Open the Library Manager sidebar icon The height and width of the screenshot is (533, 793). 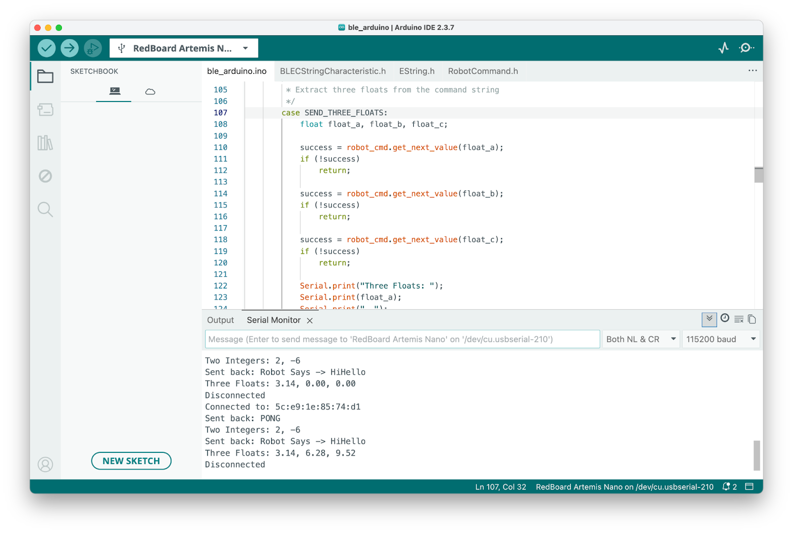click(x=45, y=144)
